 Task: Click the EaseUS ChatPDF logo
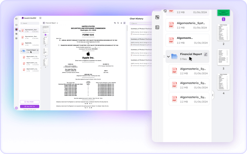(x=29, y=18)
